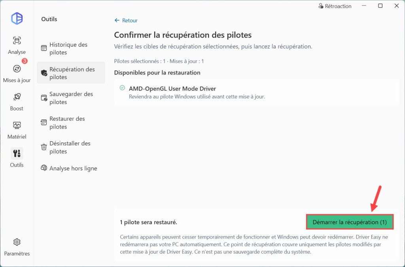Click the Boost label in sidebar
Viewport: 405px width, 267px height.
pos(17,108)
